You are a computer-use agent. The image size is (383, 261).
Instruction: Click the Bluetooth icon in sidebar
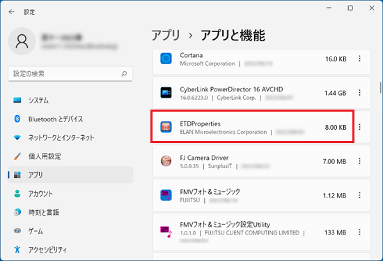pos(17,119)
